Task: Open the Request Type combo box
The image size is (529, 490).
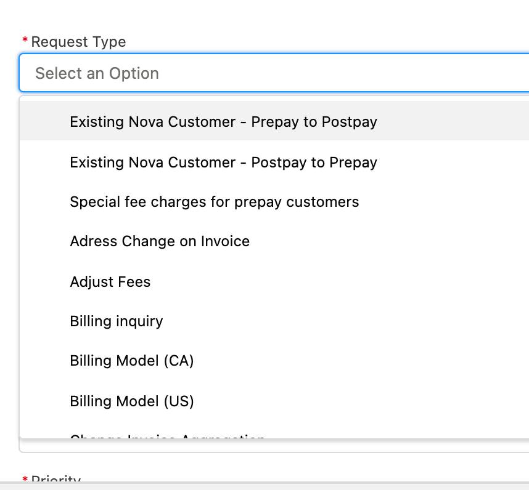Action: (x=274, y=73)
